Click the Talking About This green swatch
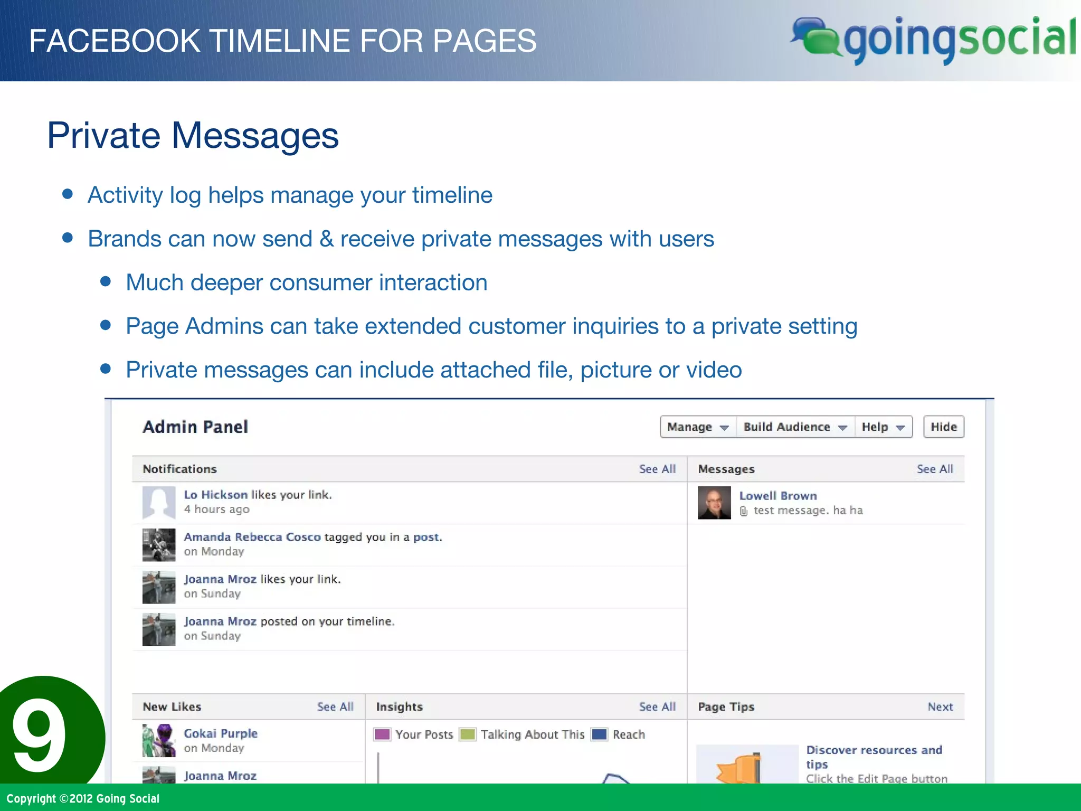 [468, 734]
